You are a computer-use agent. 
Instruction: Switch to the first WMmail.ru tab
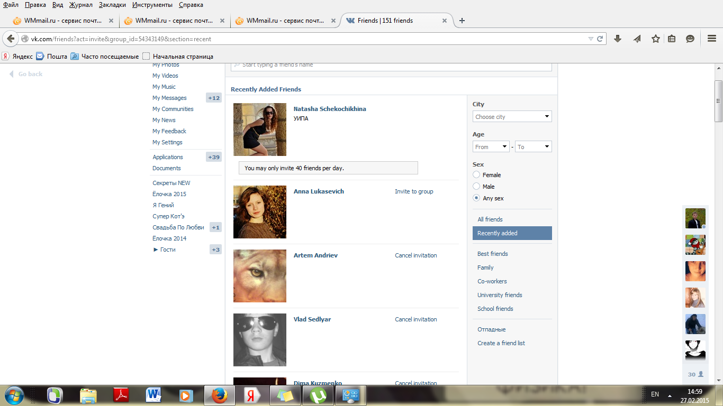click(62, 21)
